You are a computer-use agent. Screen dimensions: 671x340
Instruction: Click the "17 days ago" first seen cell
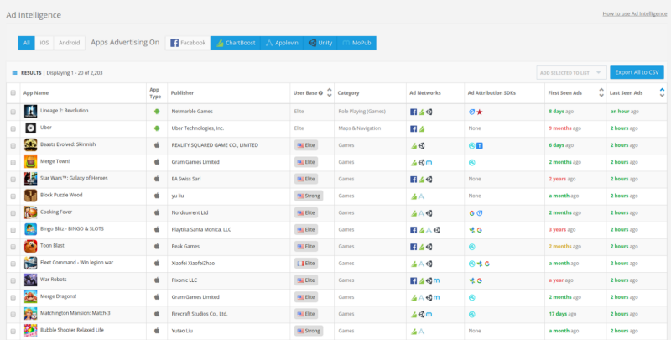coord(561,314)
